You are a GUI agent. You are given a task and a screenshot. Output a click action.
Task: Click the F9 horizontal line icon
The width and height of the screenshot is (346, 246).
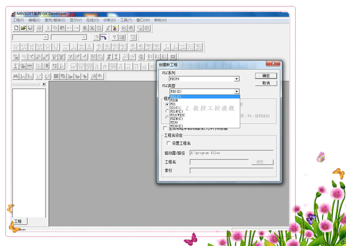pos(65,47)
